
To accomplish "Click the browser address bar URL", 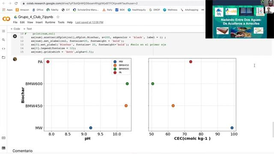I will tap(82, 3).
